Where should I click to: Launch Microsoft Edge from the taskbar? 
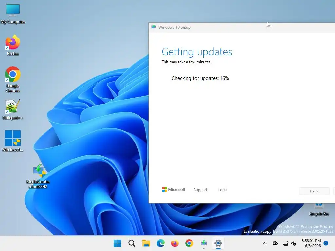[x=160, y=243]
